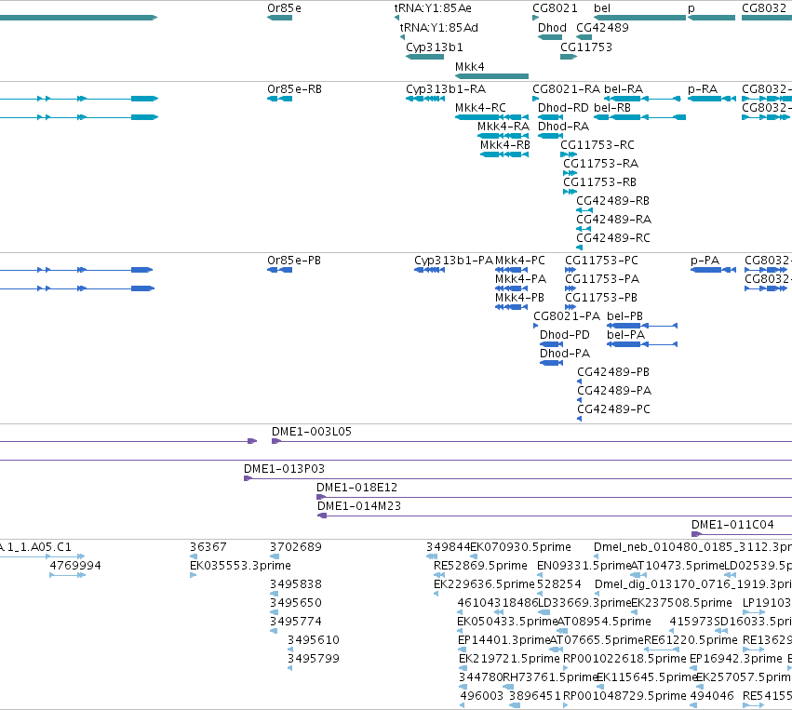Select the CG42489-PA protein label

click(614, 392)
